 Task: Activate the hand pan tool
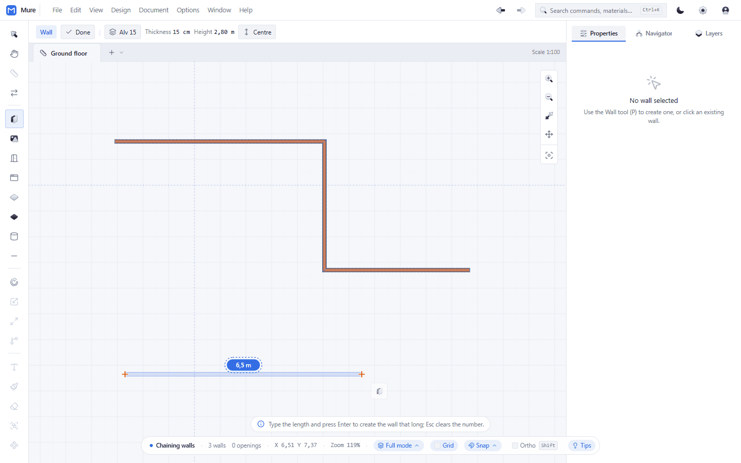(14, 54)
